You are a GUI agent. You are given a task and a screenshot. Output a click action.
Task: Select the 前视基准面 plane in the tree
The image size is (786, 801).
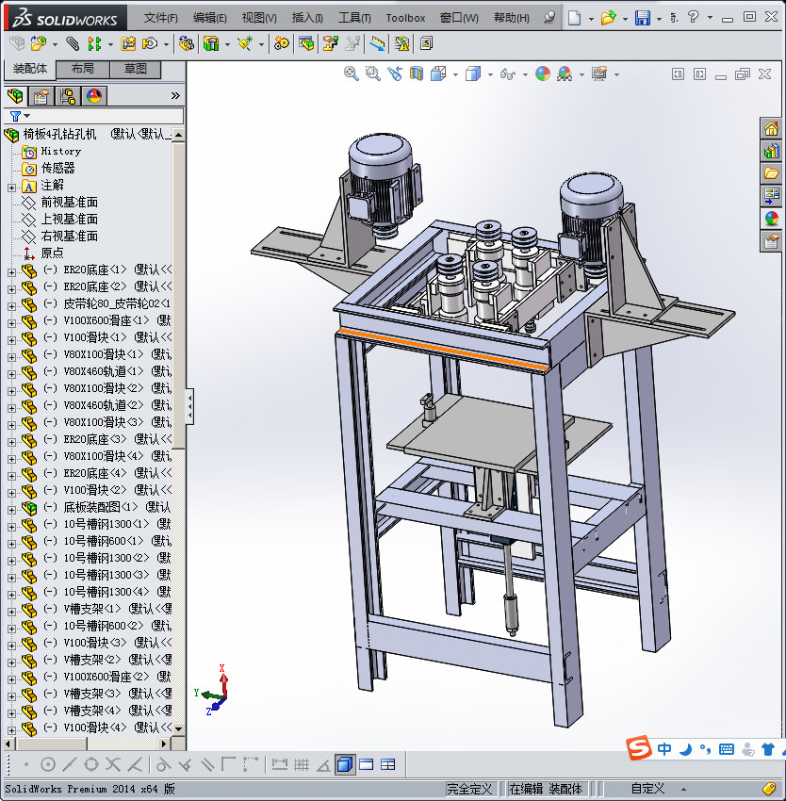click(x=69, y=203)
